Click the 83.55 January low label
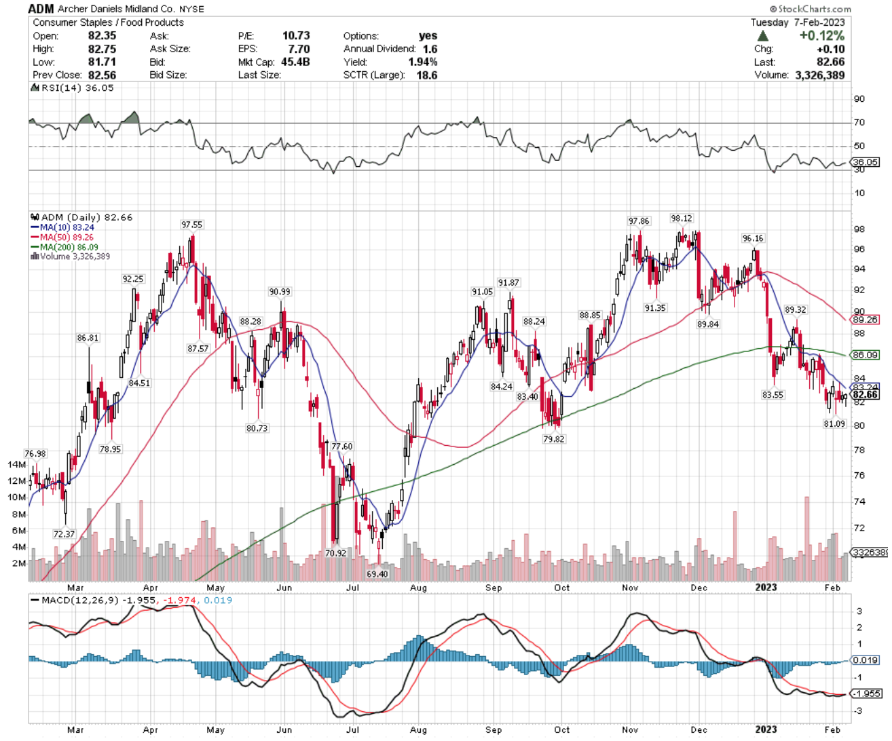Viewport: 892px width, 741px height. pos(773,394)
